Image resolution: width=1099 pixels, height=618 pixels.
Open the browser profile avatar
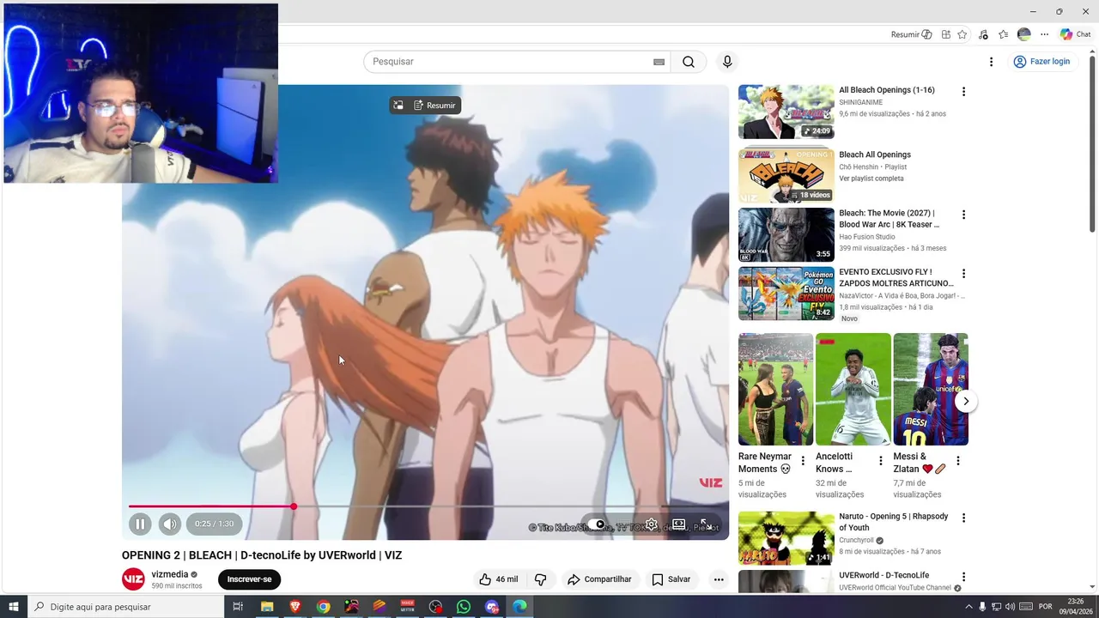click(x=1023, y=34)
